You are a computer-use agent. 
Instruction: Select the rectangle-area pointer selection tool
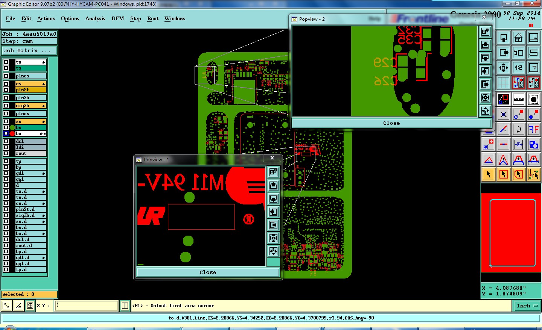(504, 174)
